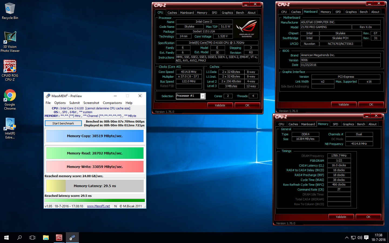Click the Windows Start button
389x243 pixels.
tap(6, 238)
